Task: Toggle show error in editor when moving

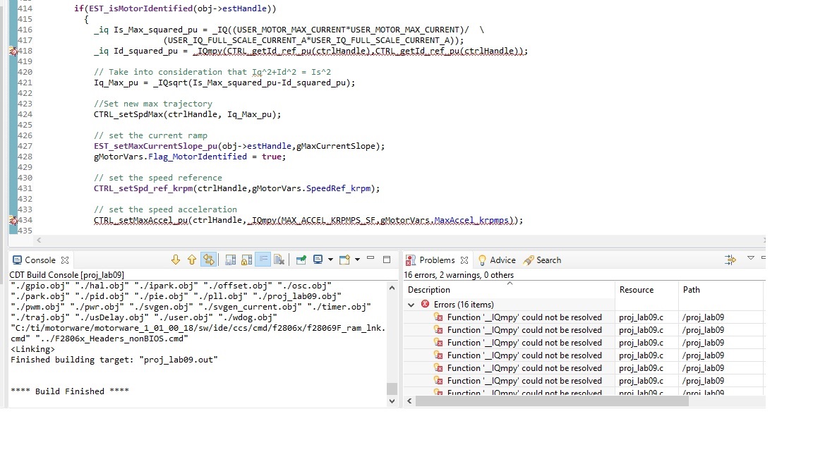Action: point(209,260)
